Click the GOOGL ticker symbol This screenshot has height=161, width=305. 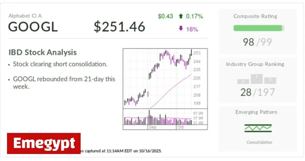(33, 27)
